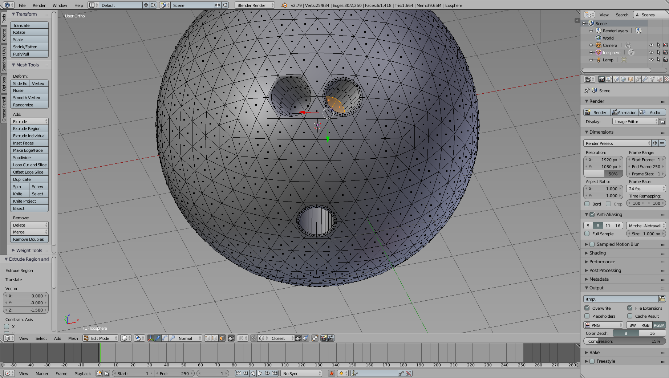Open the Normal transform orientation dropdown
Viewport: 669px width, 378px height.
tap(189, 338)
